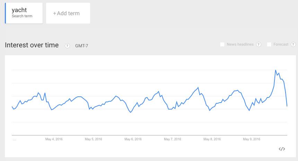Select the May 4, 2016 axis label
This screenshot has width=298, height=161.
[x=54, y=139]
